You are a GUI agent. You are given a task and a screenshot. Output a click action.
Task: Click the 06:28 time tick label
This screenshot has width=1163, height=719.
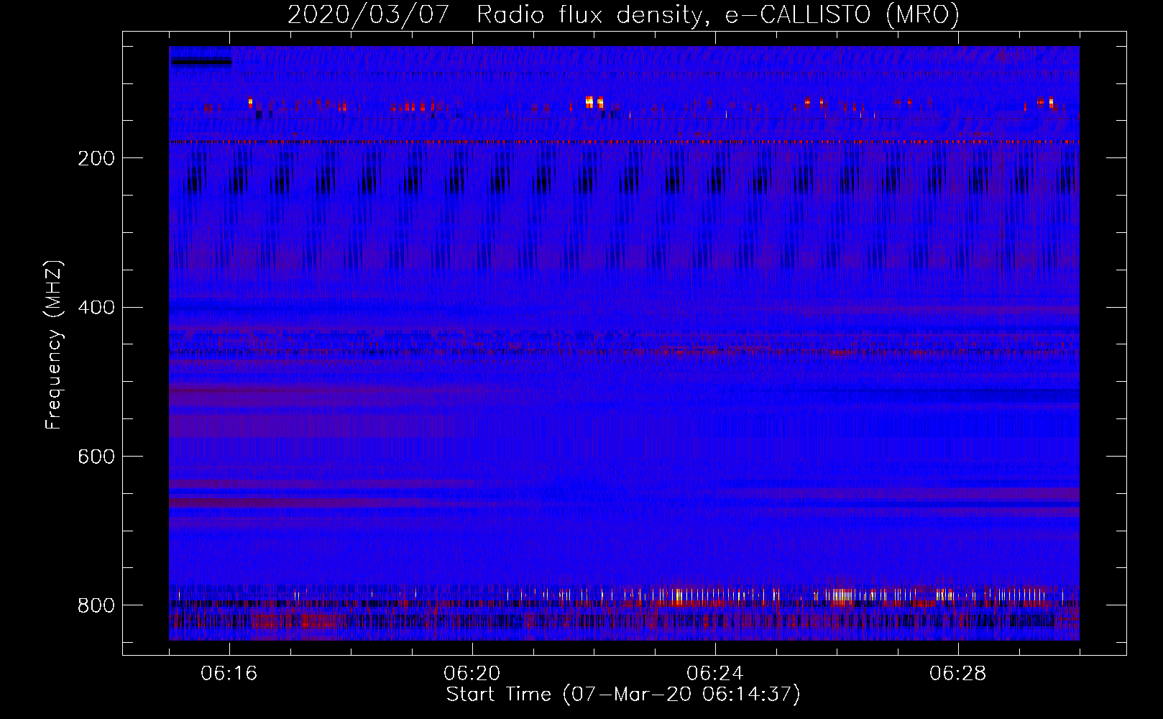coord(958,674)
